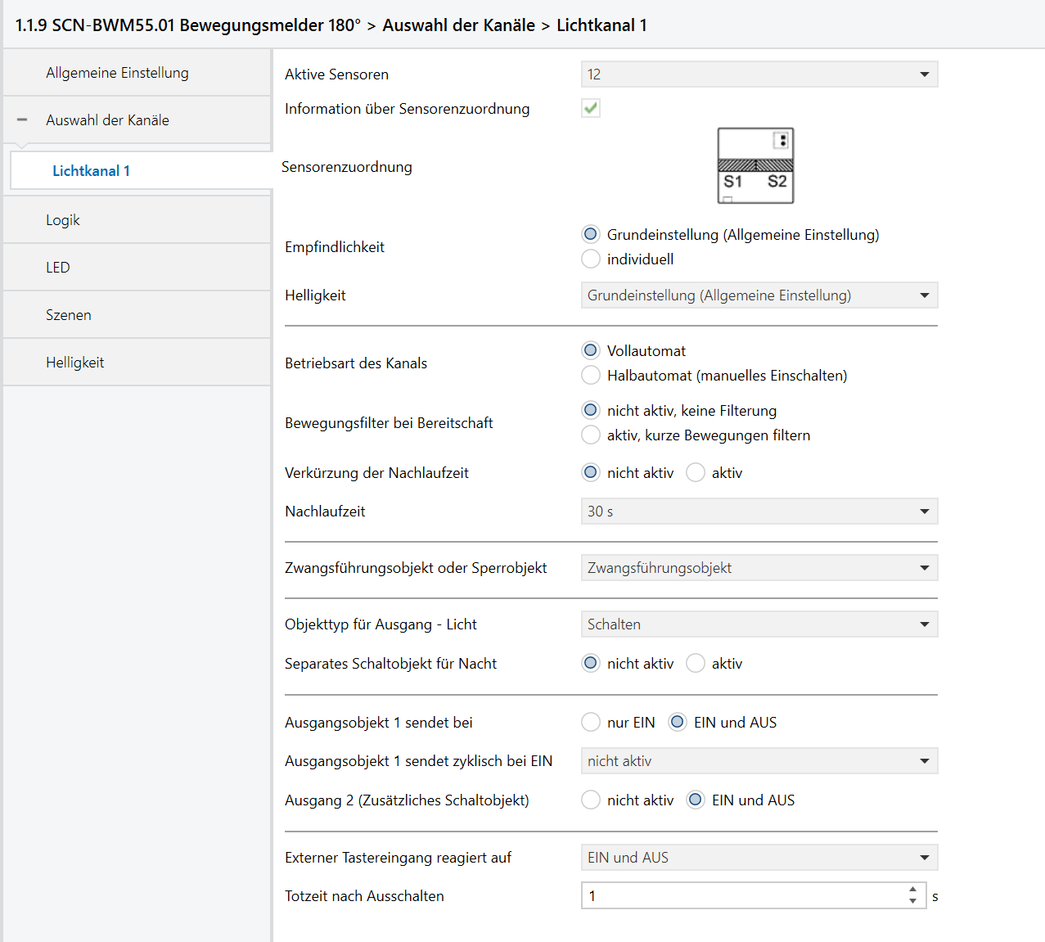Enable aktiv, kurze Bewegungen filtern
The width and height of the screenshot is (1045, 942).
(591, 435)
